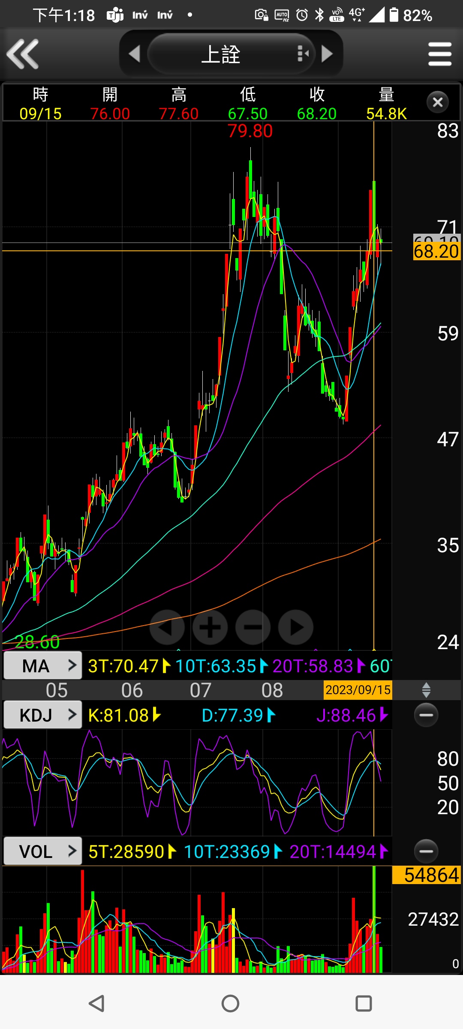The width and height of the screenshot is (463, 1029).
Task: Collapse the VOL indicator panel
Action: pyautogui.click(x=426, y=851)
